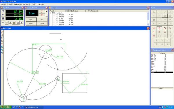Select the rectangle feature tool in Tool panel
Image resolution: width=174 pixels, height=109 pixels.
(x=165, y=16)
